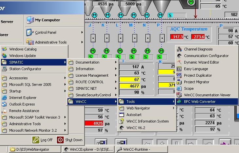The image size is (239, 153).
Task: Expand ROUTE CONTROL submenu
Action: pyautogui.click(x=93, y=82)
